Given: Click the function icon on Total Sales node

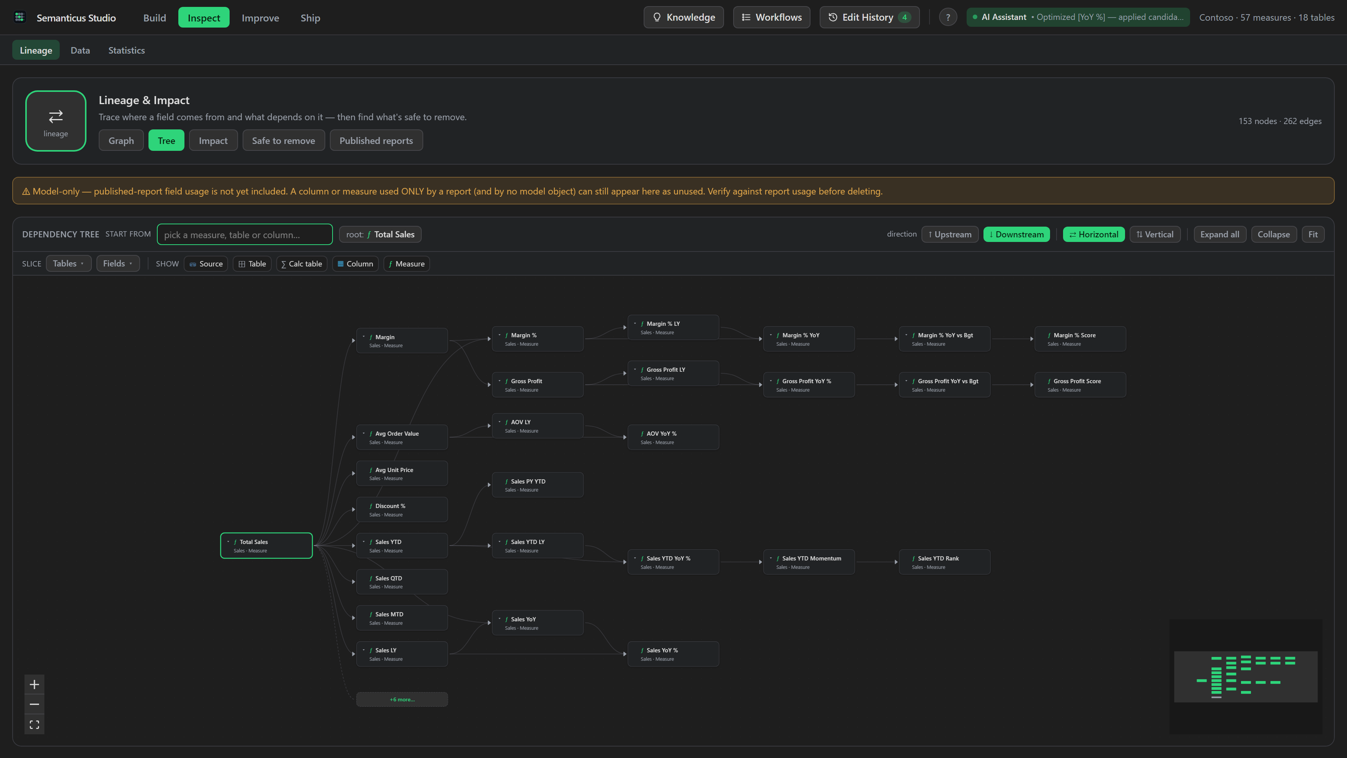Looking at the screenshot, I should tap(235, 542).
